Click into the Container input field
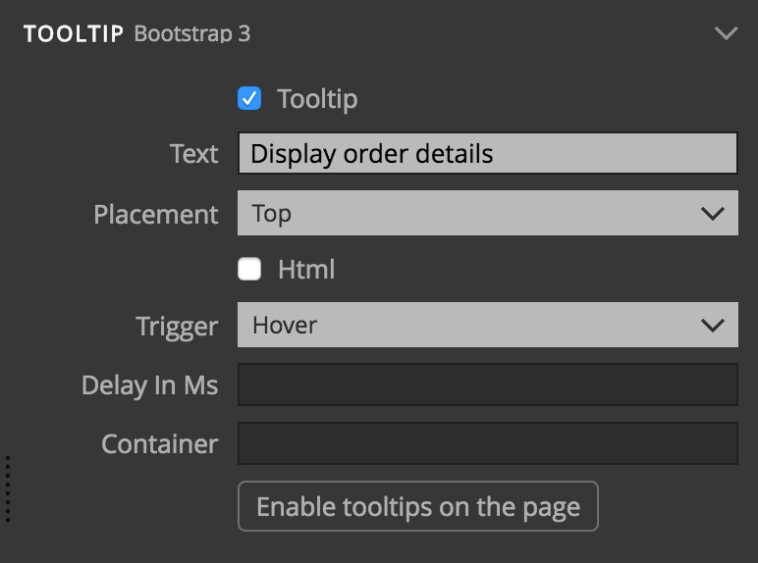This screenshot has height=563, width=758. click(487, 443)
